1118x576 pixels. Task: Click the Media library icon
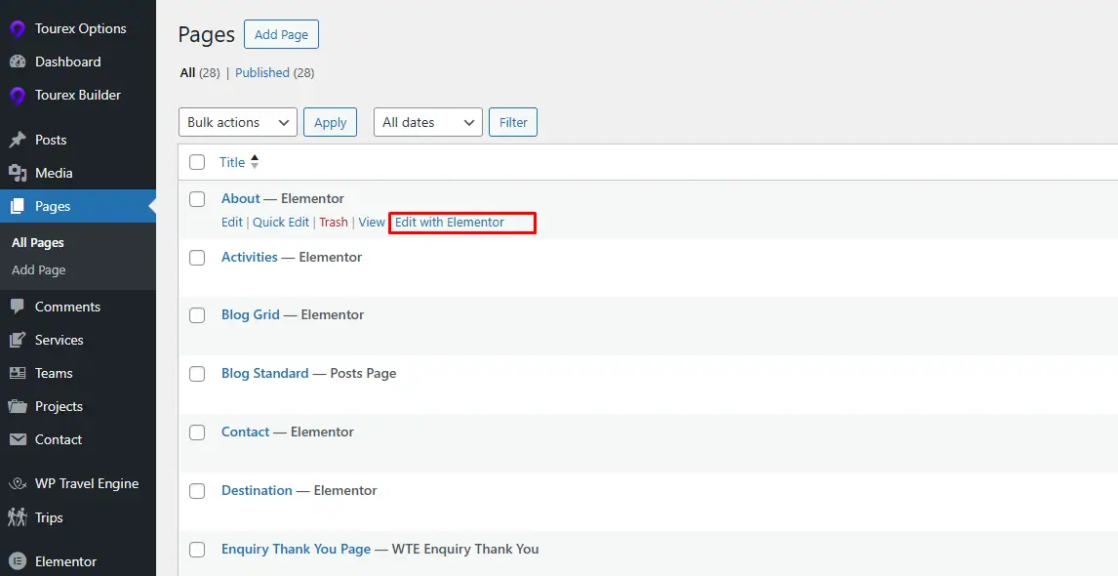[x=18, y=174]
